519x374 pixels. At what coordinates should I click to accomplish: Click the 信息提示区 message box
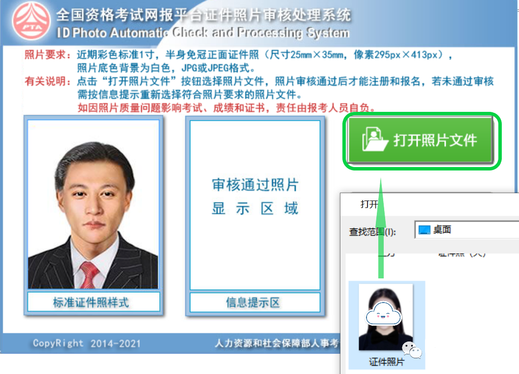(253, 302)
